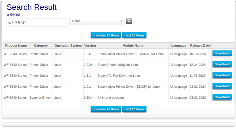The image size is (236, 128).
Task: Click the Module Name column header
Action: (133, 46)
